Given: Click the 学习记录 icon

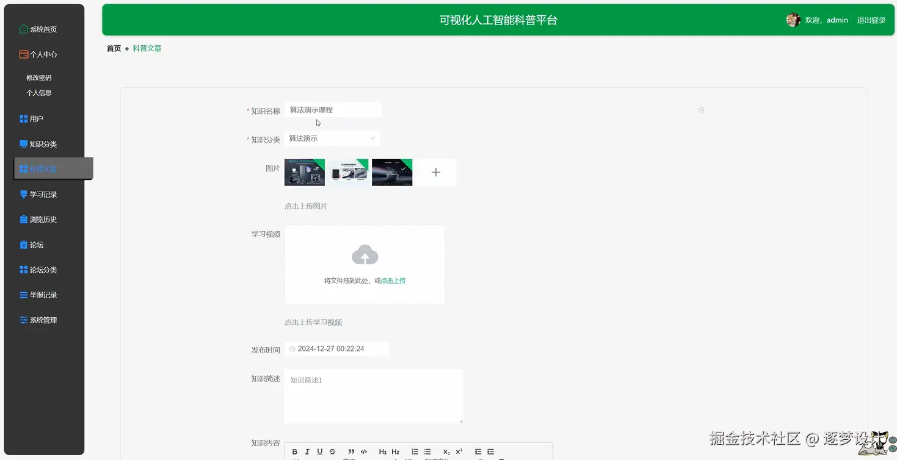Looking at the screenshot, I should [23, 194].
